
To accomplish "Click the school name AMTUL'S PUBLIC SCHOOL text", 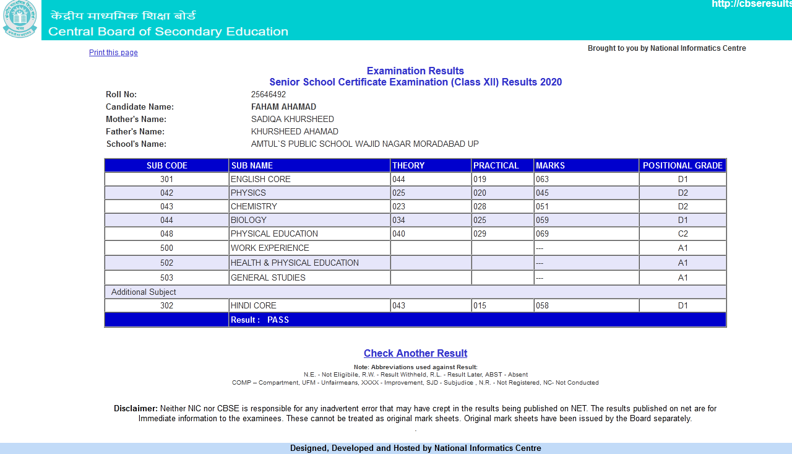I will [365, 144].
